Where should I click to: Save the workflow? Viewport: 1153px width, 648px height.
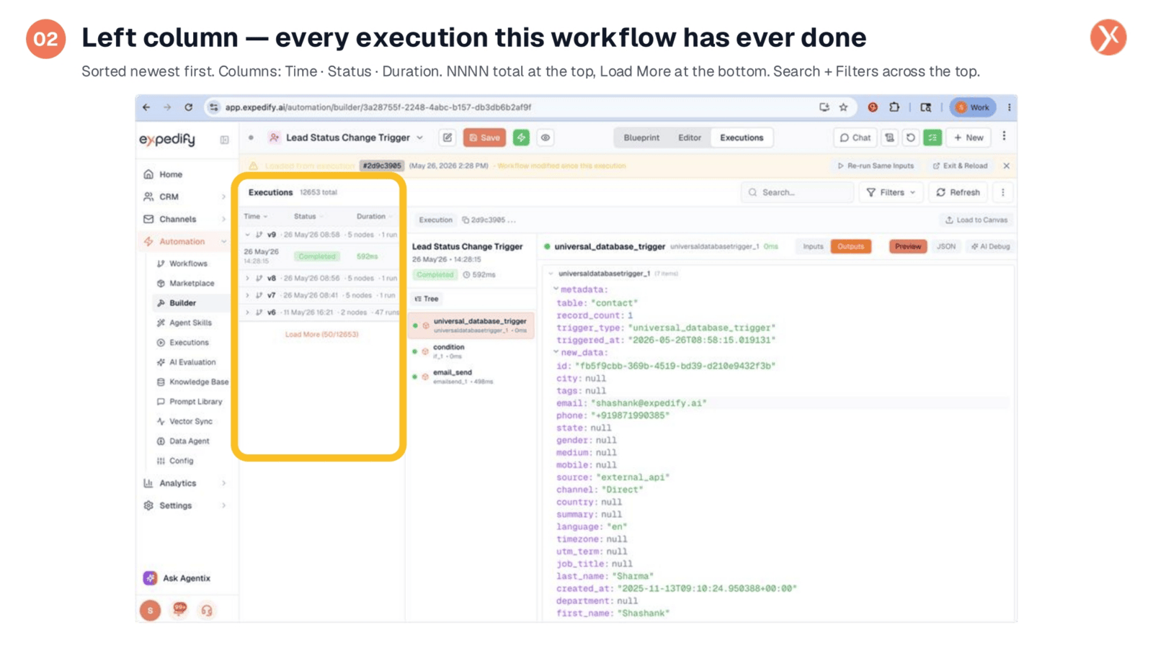pos(484,138)
